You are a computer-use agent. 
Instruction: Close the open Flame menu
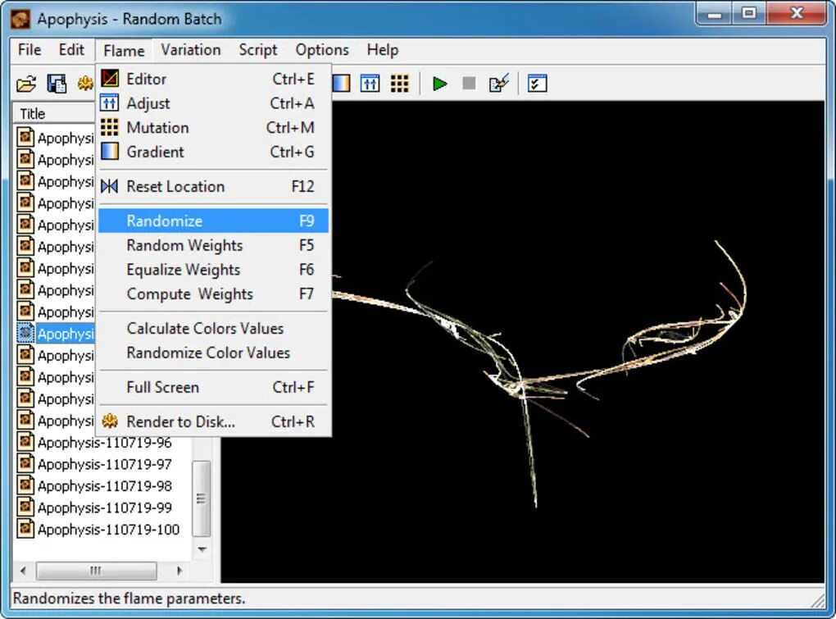coord(125,51)
